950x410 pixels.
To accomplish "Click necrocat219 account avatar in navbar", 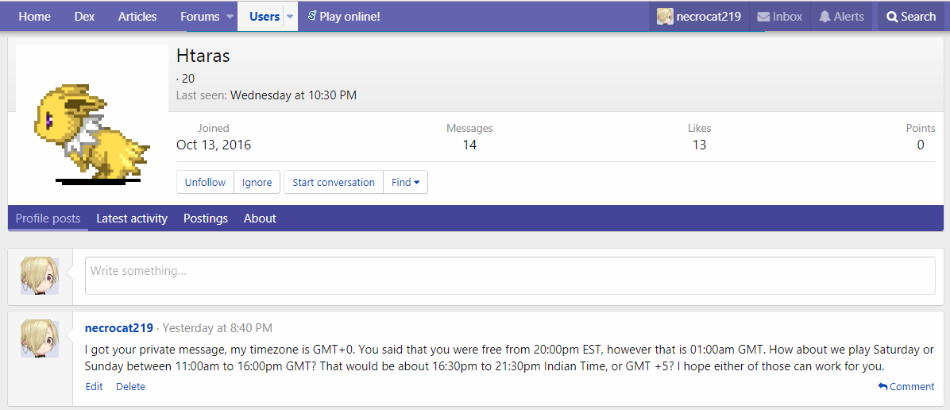I will [x=665, y=17].
